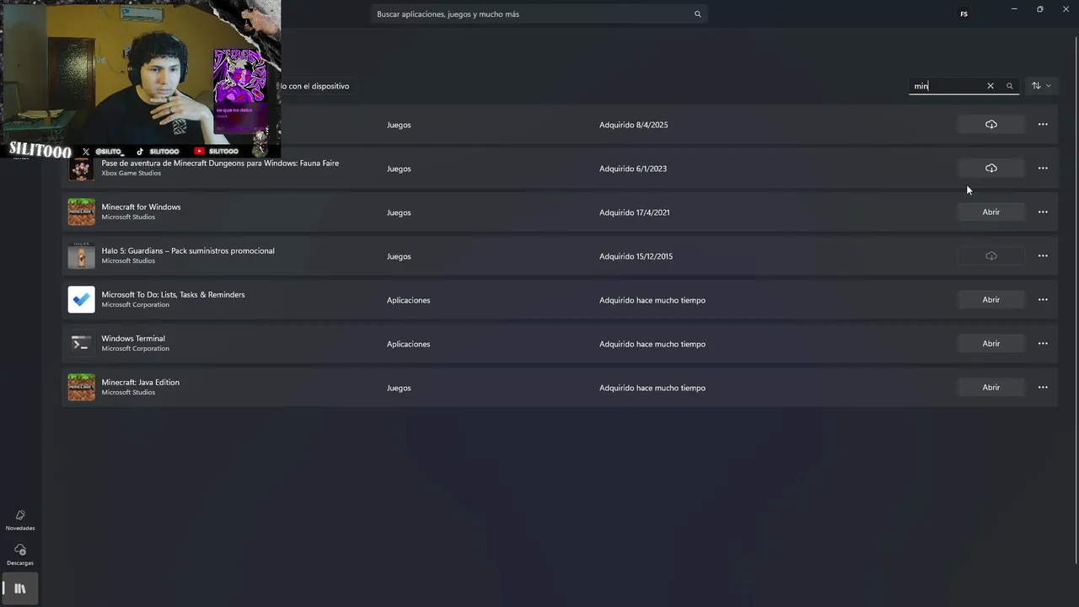
Task: Click the FS profile avatar
Action: (964, 13)
